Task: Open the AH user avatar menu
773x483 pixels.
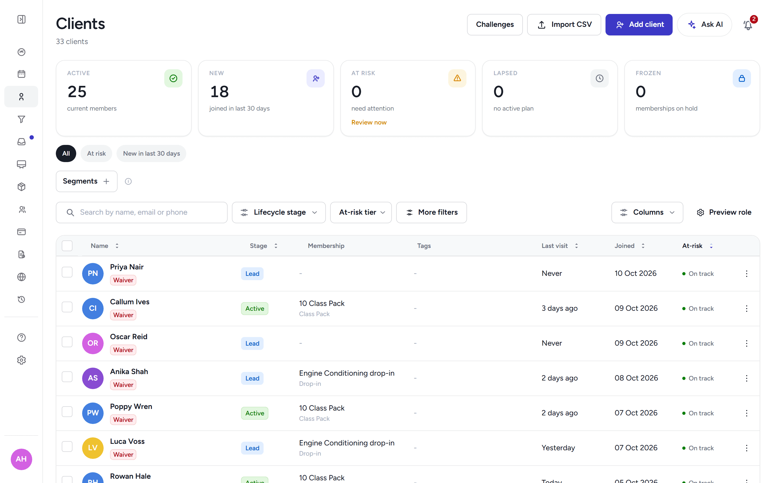Action: (x=21, y=459)
